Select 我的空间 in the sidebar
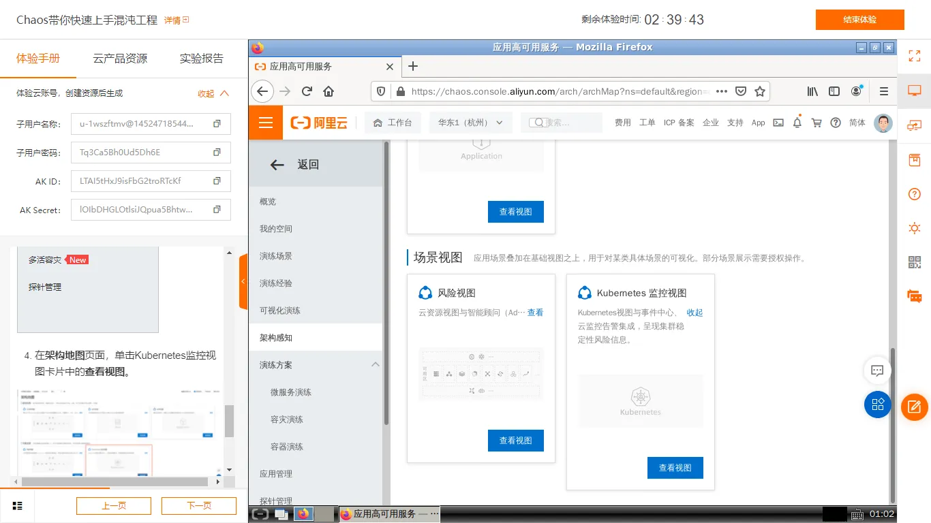Viewport: 931px width, 523px height. click(316, 229)
